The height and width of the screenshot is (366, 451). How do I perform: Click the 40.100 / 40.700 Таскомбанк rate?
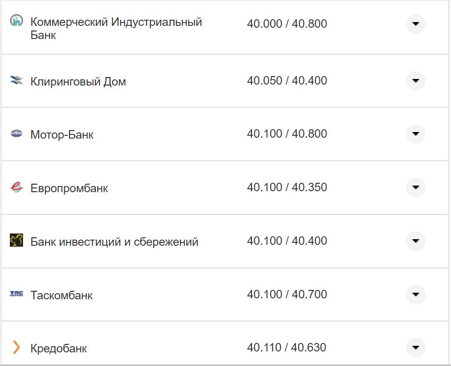[288, 294]
